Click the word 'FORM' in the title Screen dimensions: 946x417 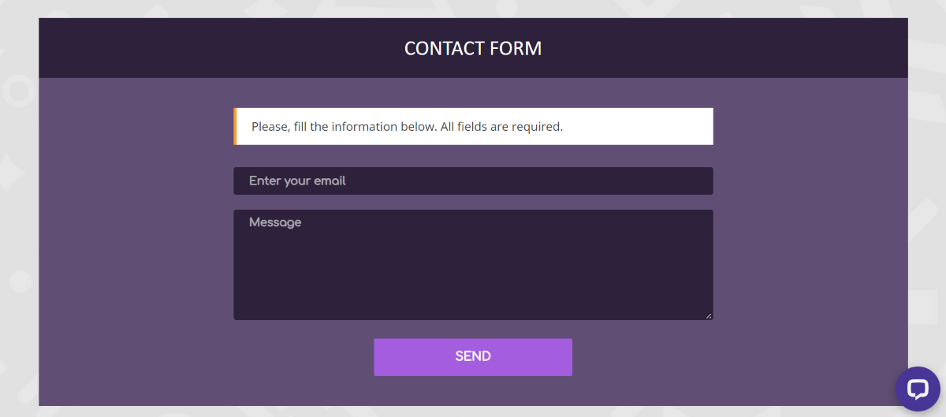point(516,48)
